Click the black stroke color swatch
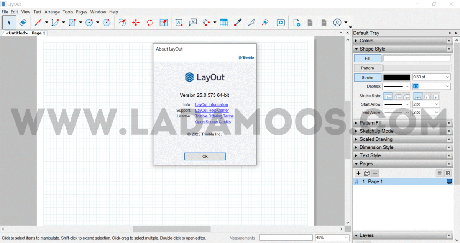Screen dimensions: 460x243 397,77
